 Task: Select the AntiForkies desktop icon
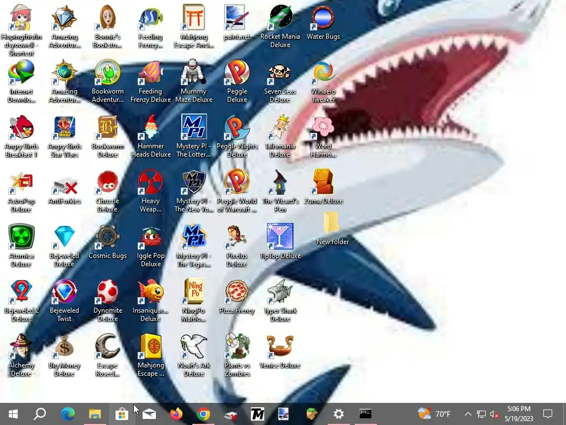coord(64,185)
